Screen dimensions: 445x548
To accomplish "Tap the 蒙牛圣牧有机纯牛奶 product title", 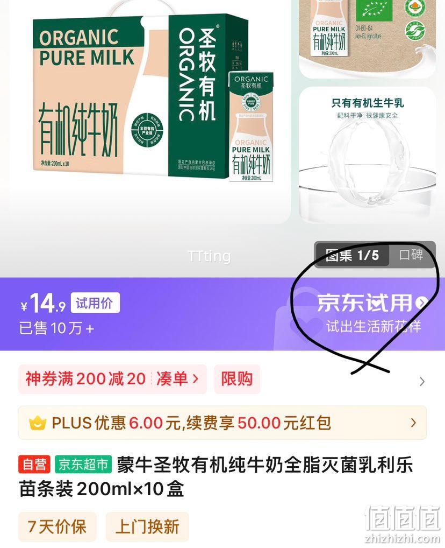I will click(216, 476).
